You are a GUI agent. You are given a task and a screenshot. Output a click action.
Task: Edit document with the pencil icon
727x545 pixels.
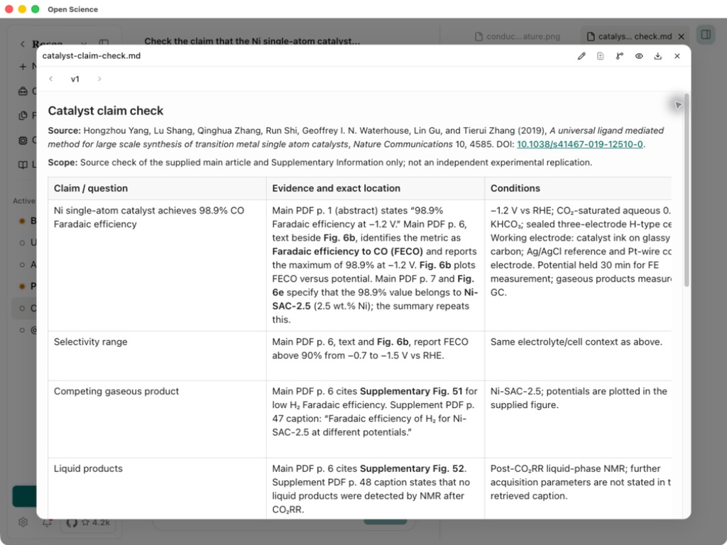click(x=581, y=56)
